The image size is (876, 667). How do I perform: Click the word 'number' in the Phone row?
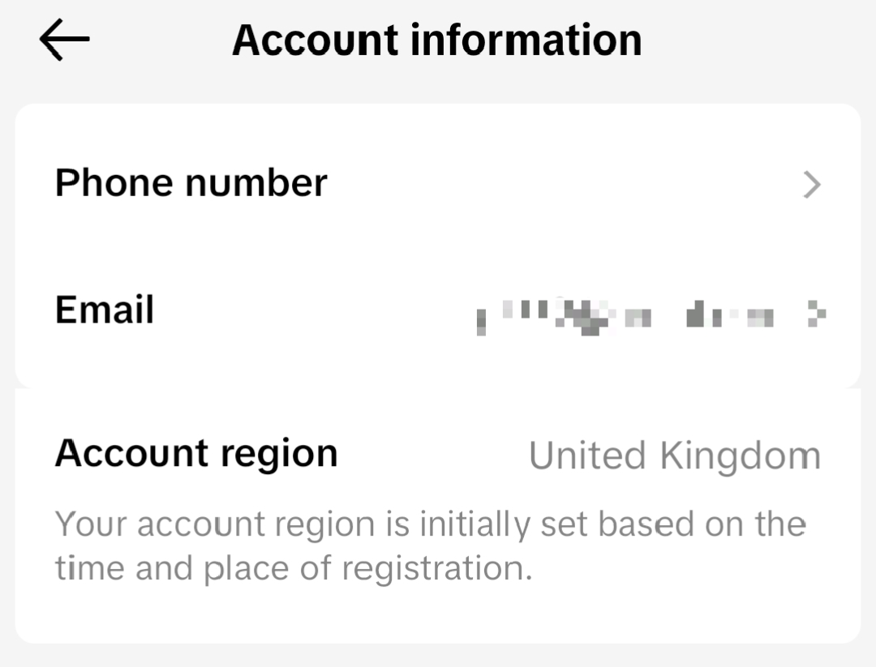tap(255, 184)
